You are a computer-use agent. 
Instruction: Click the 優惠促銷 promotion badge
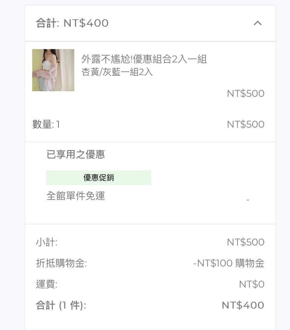click(99, 178)
